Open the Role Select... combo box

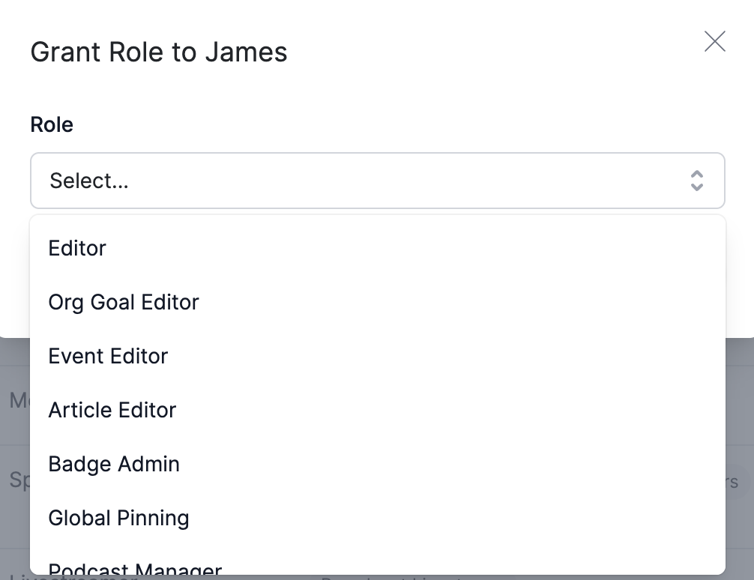pyautogui.click(x=378, y=181)
